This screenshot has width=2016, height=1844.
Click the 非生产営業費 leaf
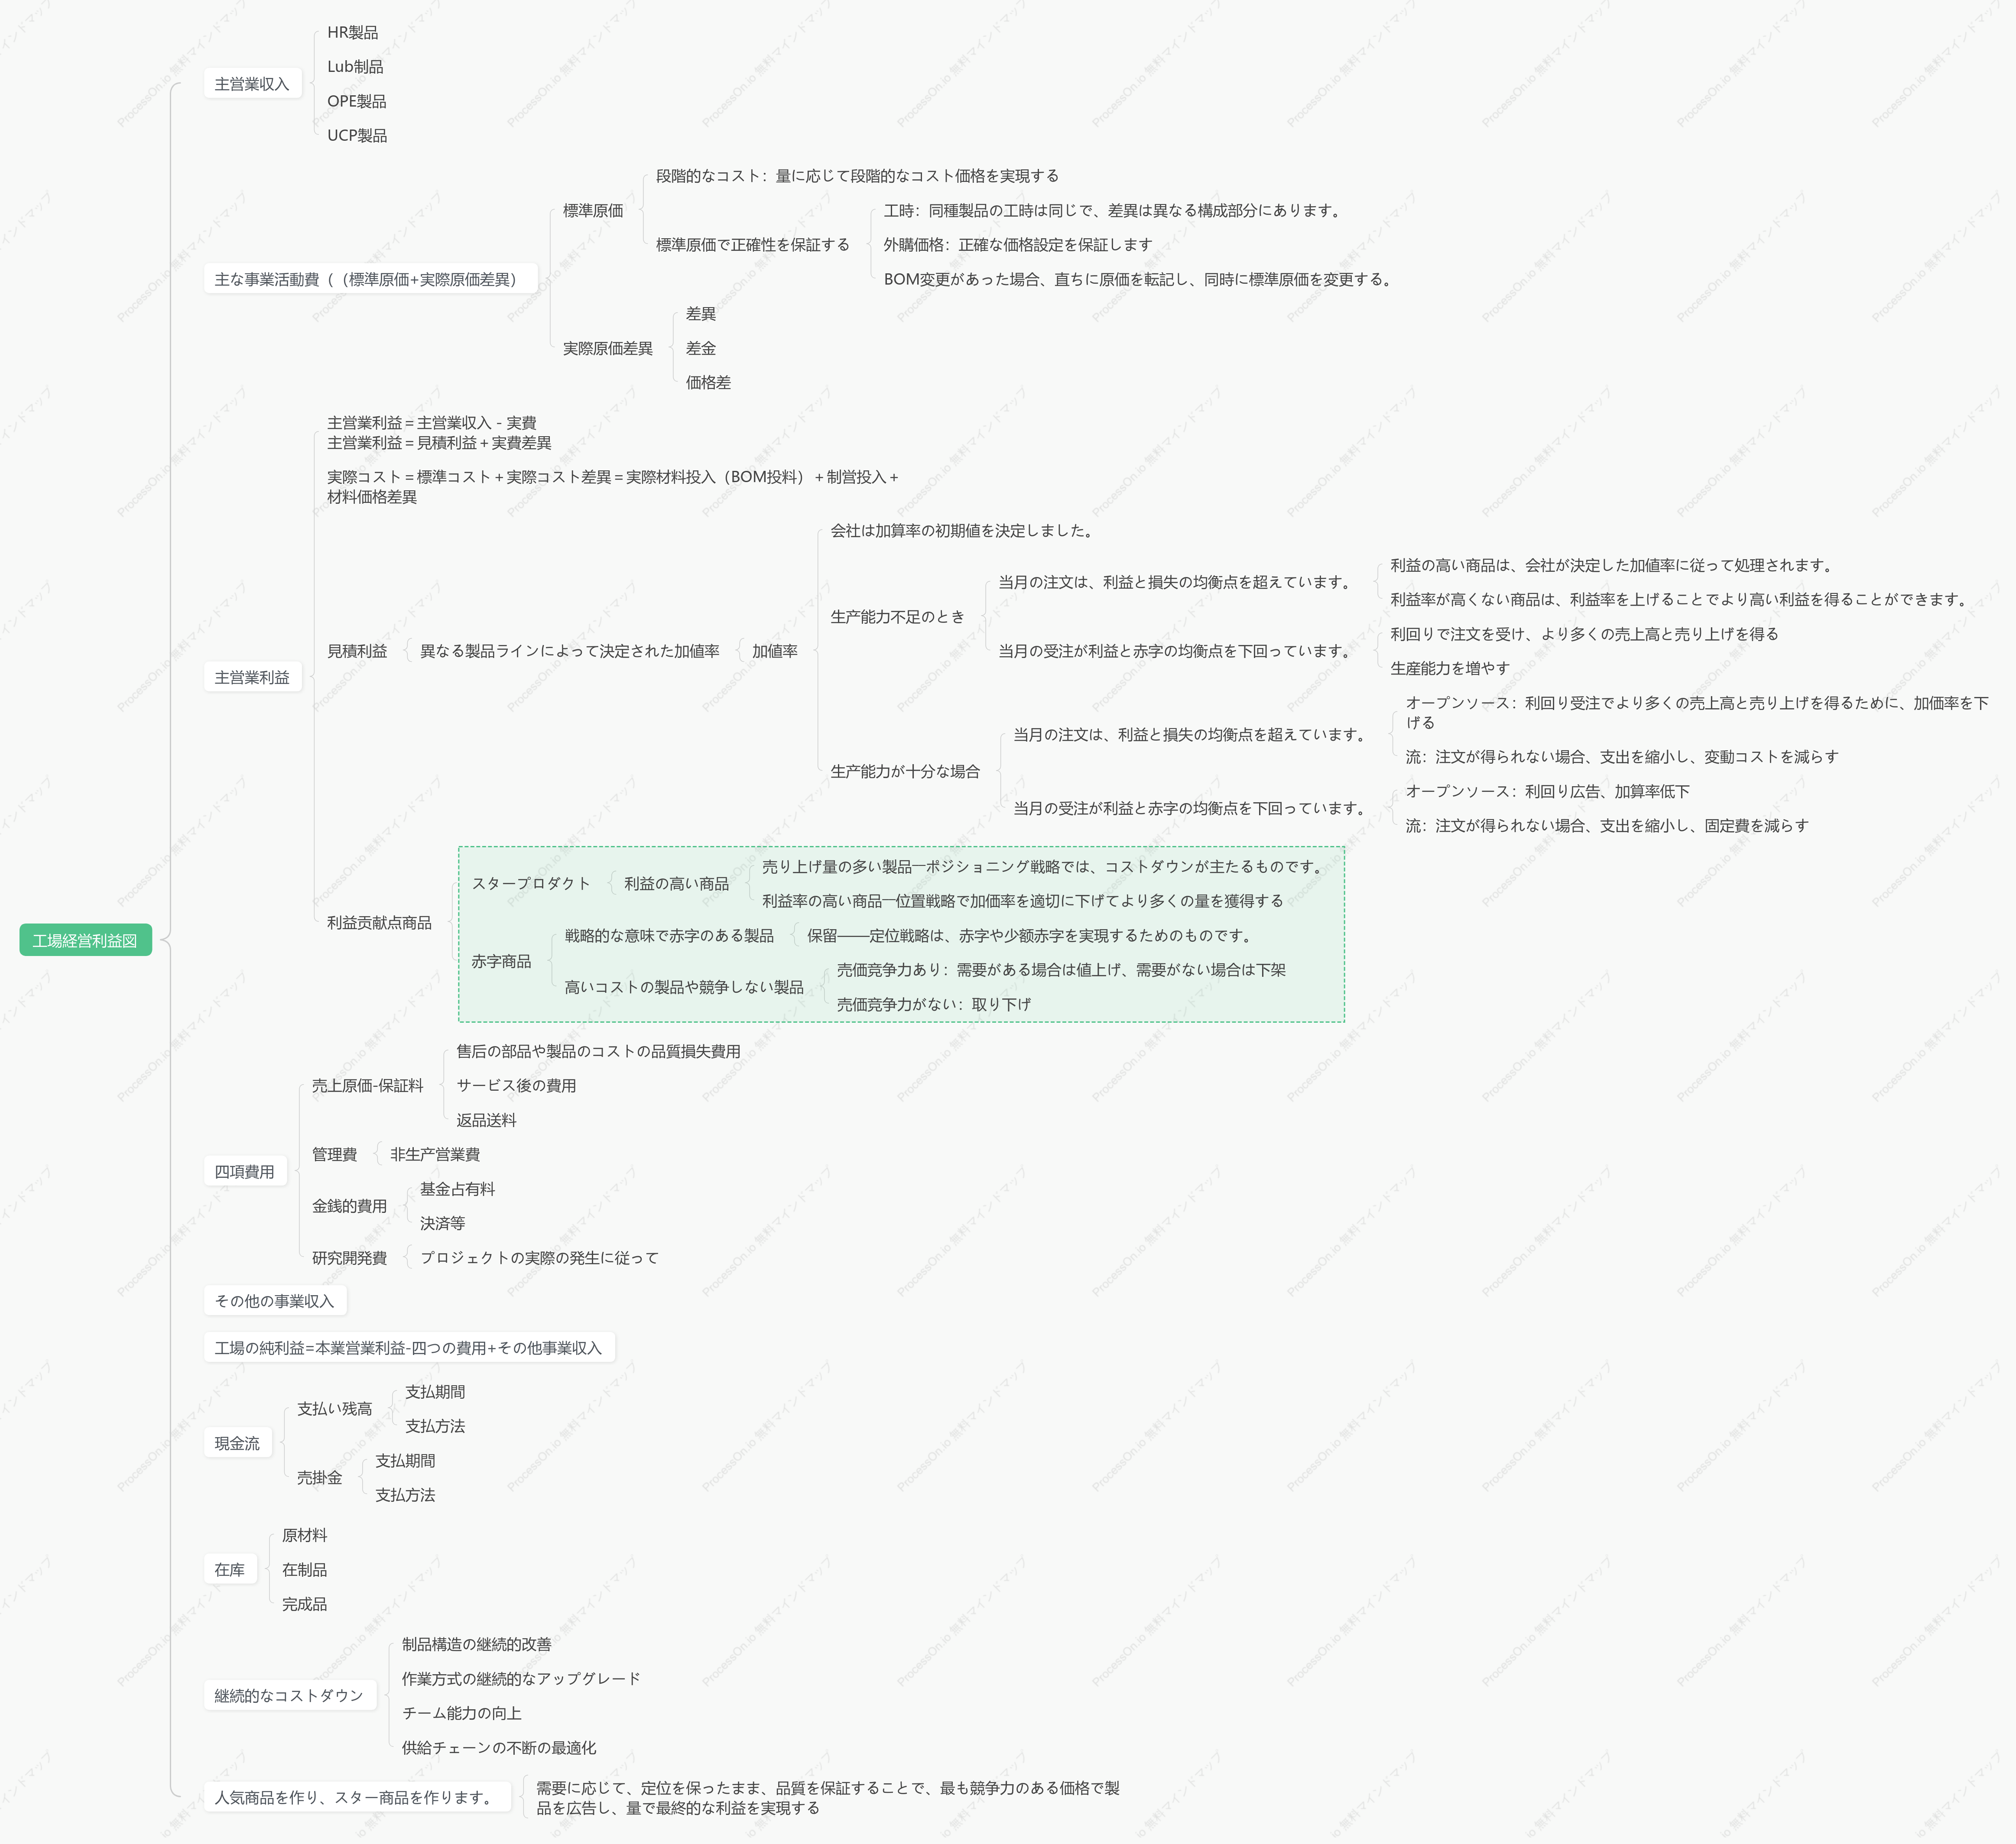click(x=434, y=1154)
